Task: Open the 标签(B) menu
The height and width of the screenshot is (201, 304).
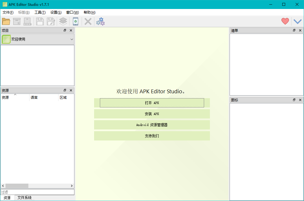Action: (x=24, y=12)
